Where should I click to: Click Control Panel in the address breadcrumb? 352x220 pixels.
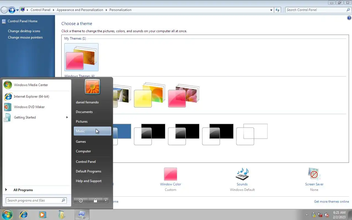click(40, 10)
